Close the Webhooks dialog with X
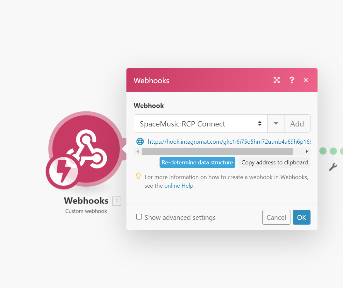343x288 pixels. (306, 80)
